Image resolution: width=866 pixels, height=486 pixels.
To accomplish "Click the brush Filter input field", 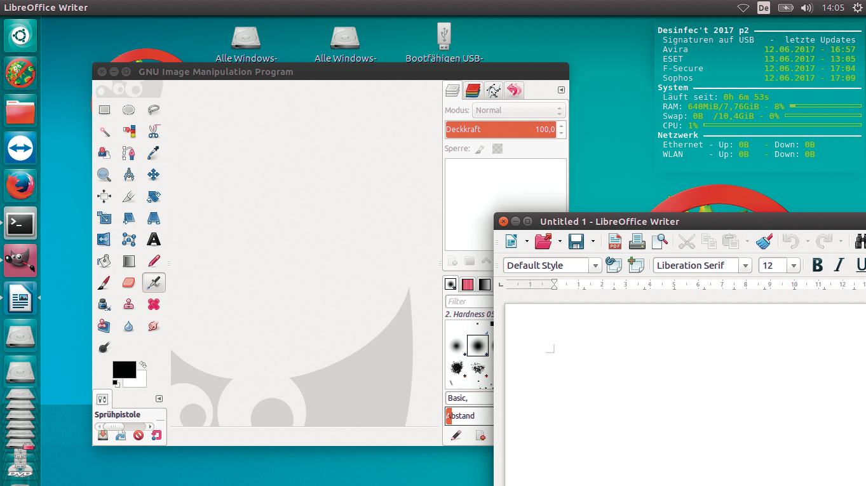I will (469, 302).
